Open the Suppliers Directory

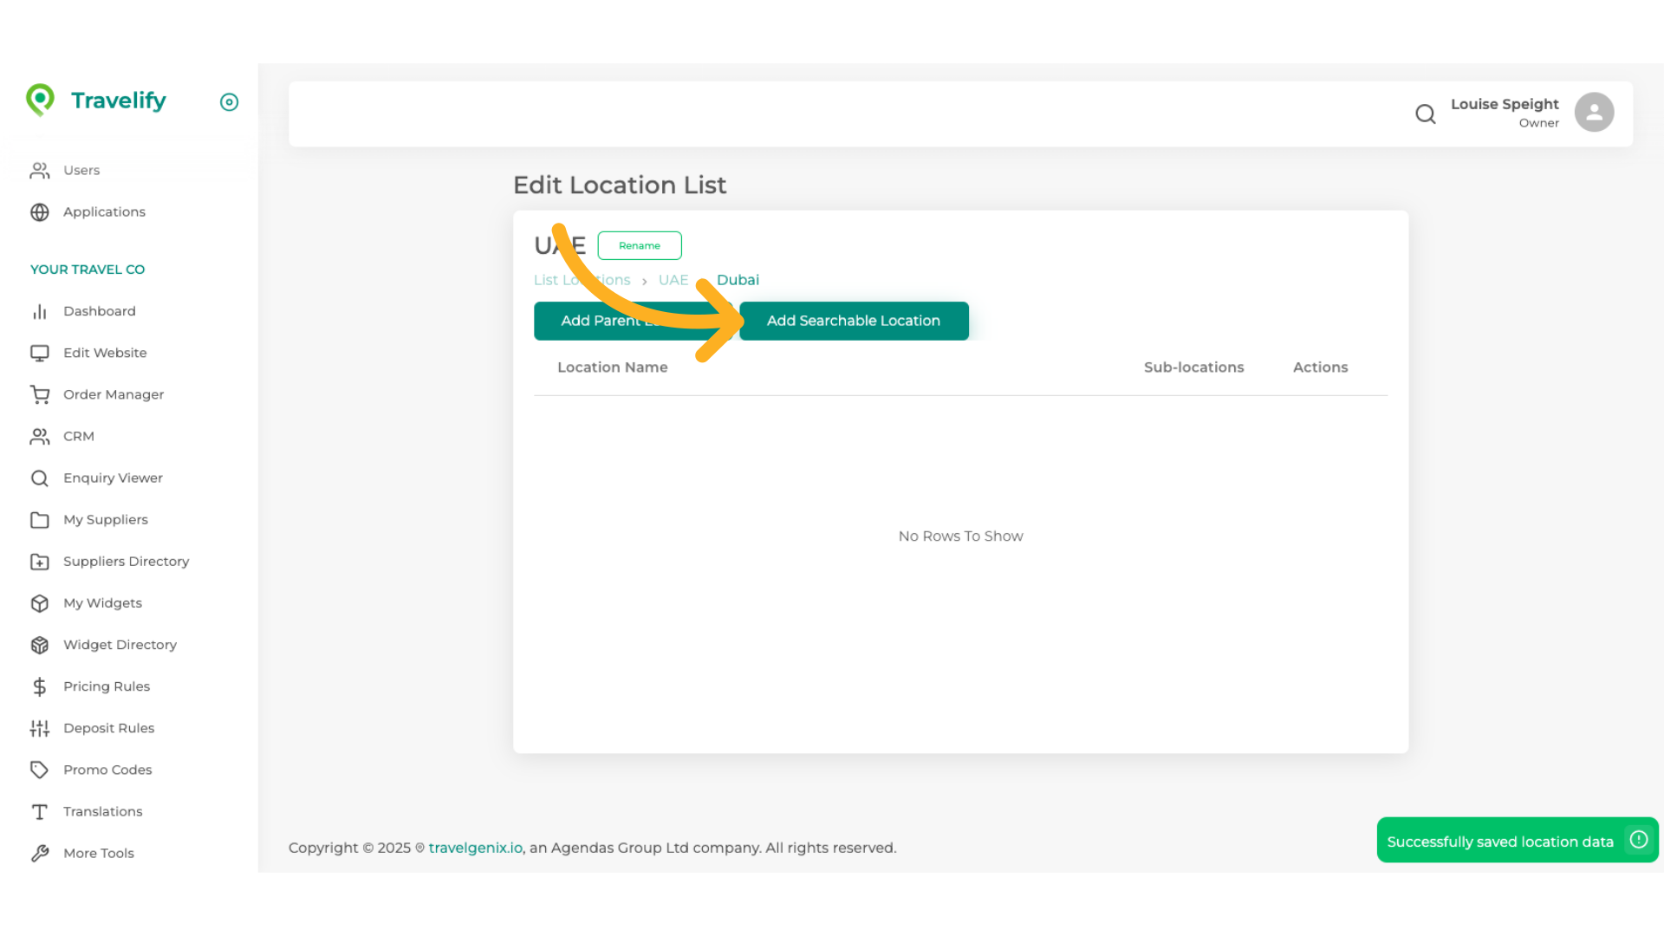point(126,562)
